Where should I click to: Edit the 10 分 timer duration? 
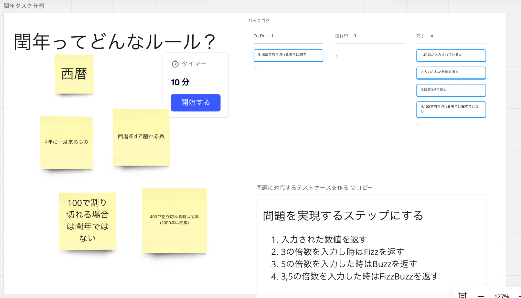(180, 82)
